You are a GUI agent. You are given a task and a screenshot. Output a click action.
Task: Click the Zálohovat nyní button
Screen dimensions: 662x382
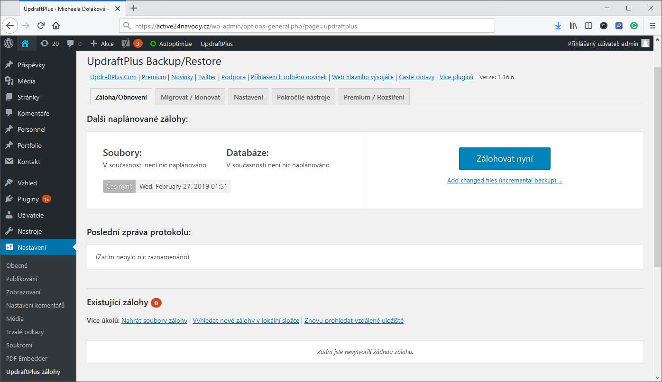pyautogui.click(x=505, y=159)
